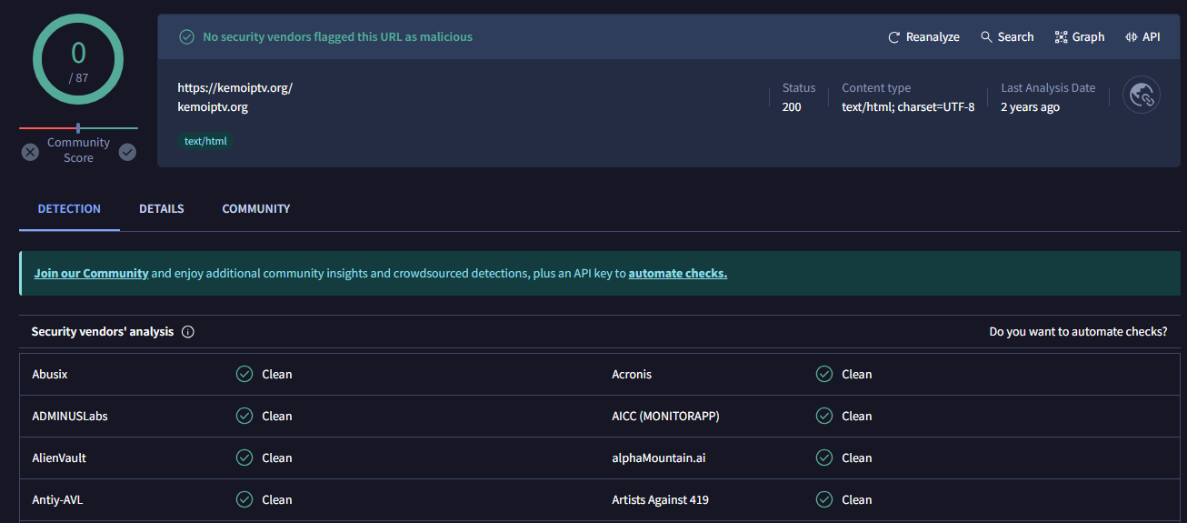Vote negative with the X community icon
Screen dimensions: 1187x523
click(30, 152)
